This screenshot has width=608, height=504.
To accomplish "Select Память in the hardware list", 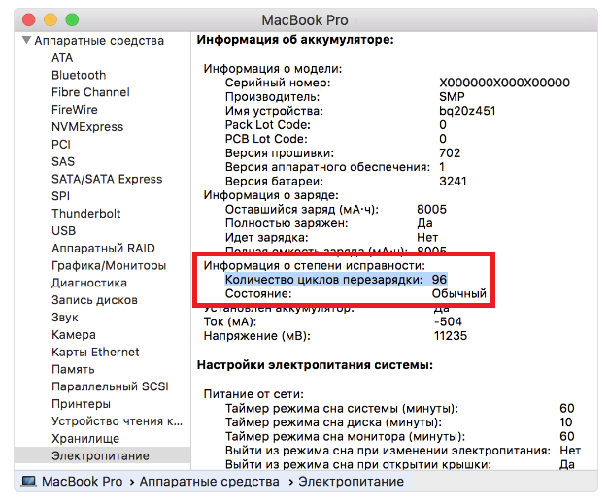I will click(x=72, y=369).
